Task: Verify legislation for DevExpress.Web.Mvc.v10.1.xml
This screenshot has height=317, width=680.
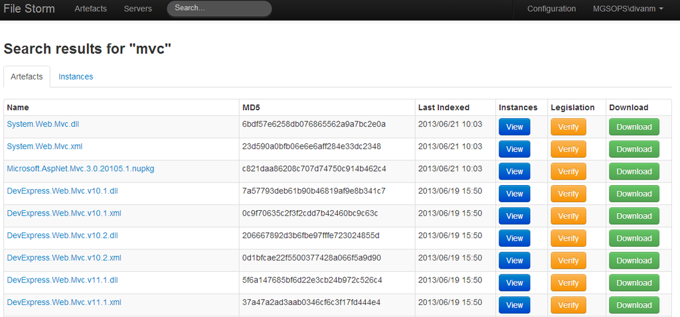Action: pos(568,216)
